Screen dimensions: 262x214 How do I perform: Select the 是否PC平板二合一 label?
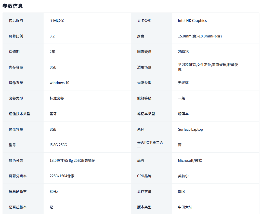(x=150, y=145)
